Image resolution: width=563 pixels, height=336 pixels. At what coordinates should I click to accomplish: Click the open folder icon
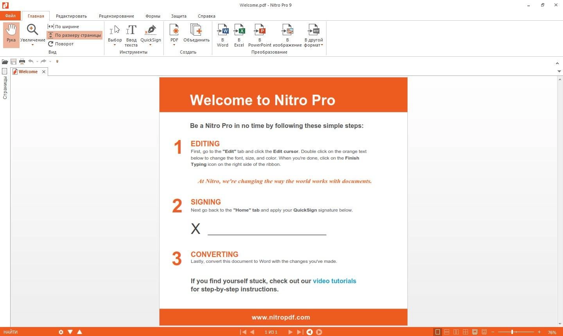pos(5,61)
